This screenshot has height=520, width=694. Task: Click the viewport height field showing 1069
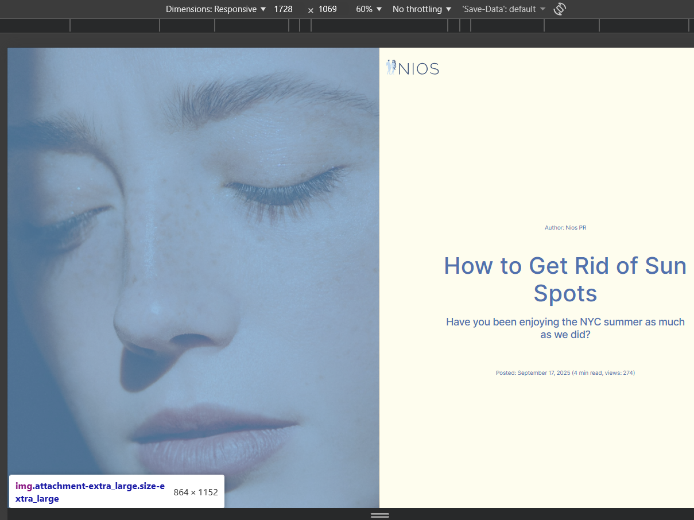coord(328,9)
